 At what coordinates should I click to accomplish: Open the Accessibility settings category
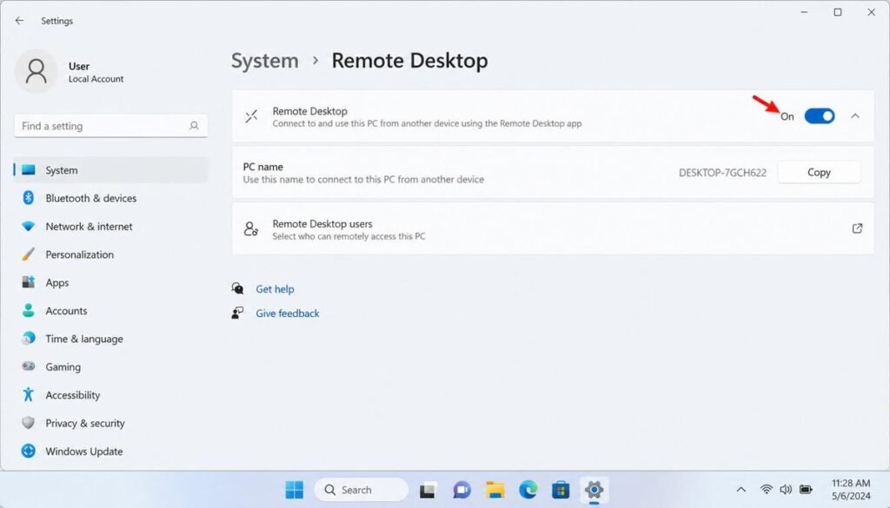pos(111,395)
